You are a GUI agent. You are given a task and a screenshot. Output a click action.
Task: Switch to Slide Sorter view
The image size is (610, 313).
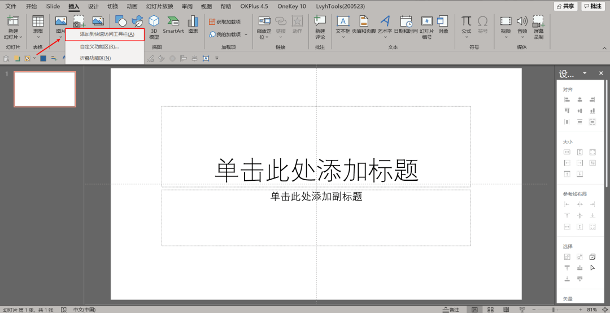pos(491,310)
